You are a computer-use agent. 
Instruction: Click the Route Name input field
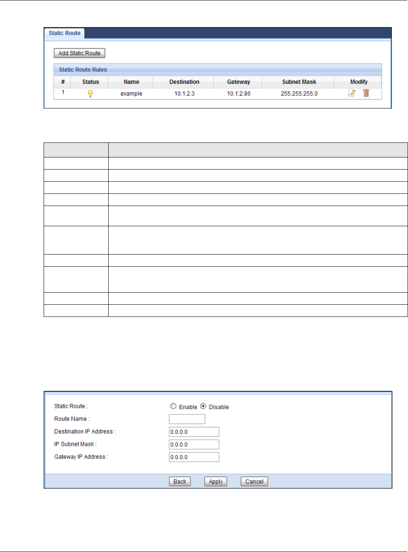tap(187, 419)
